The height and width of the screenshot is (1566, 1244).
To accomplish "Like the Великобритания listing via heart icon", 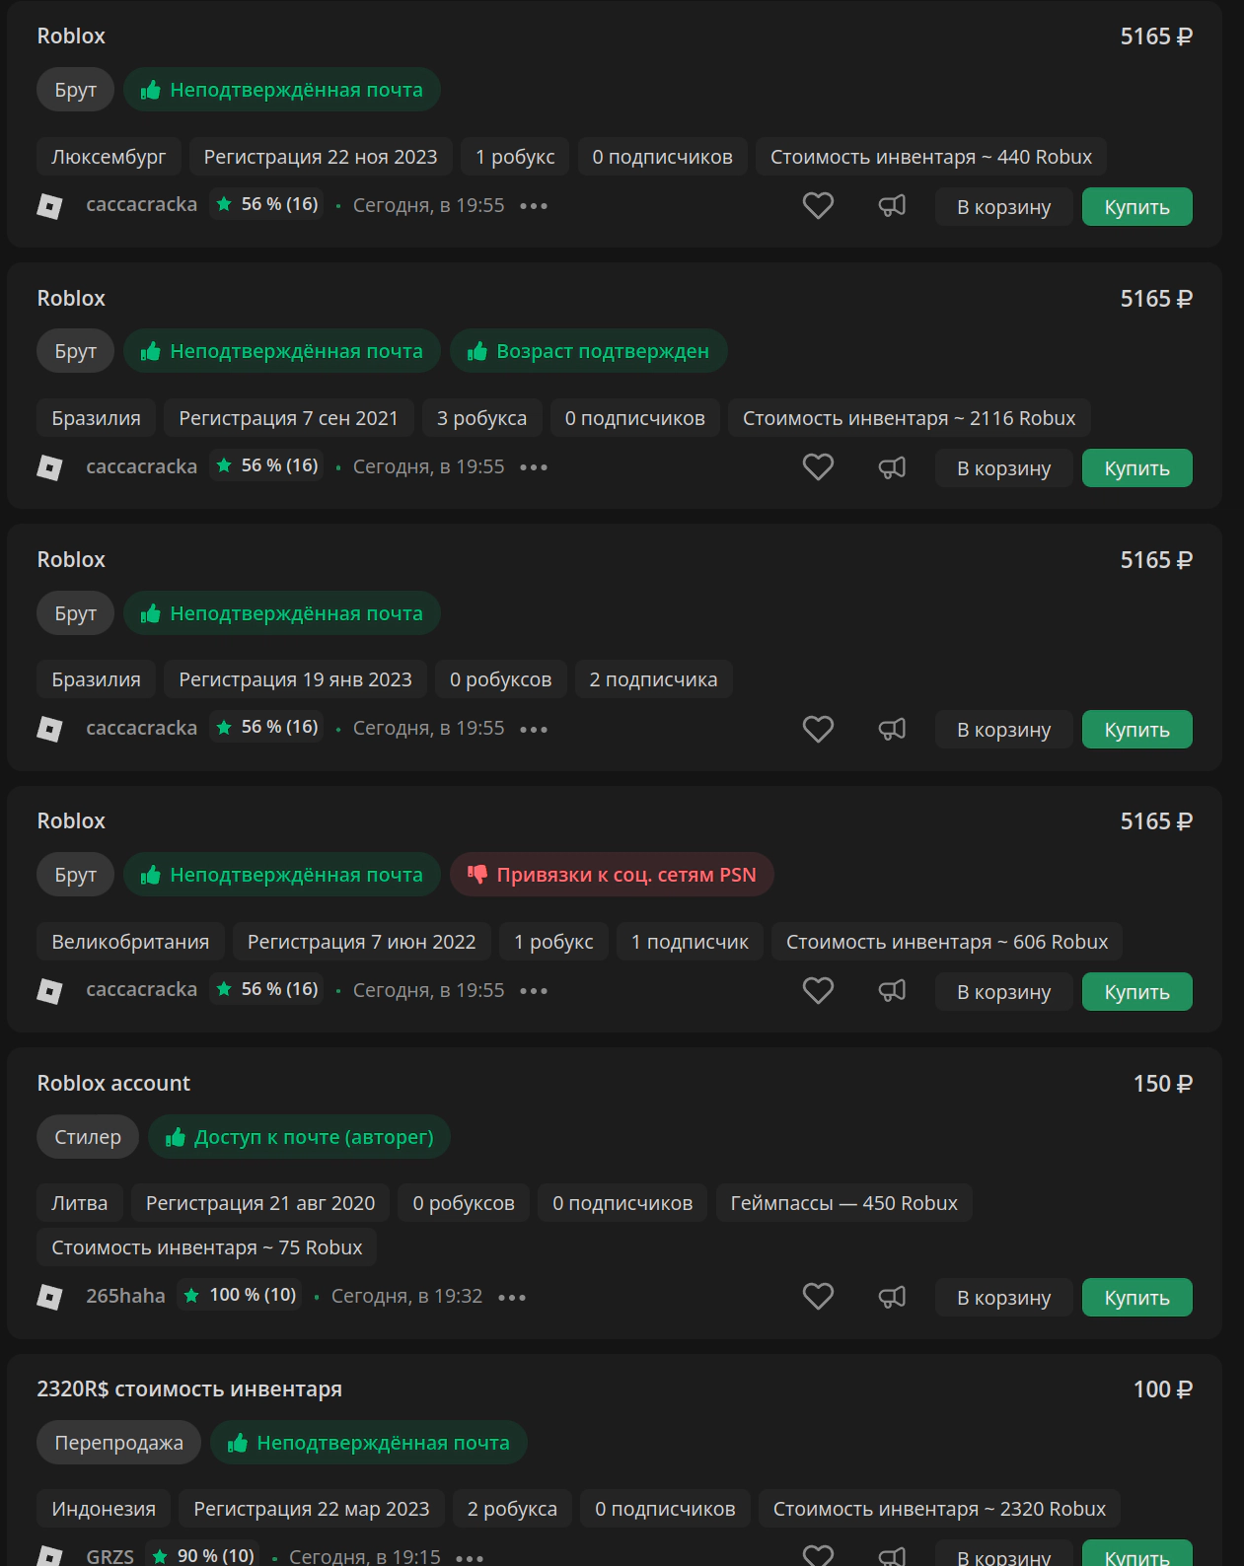I will pos(818,991).
